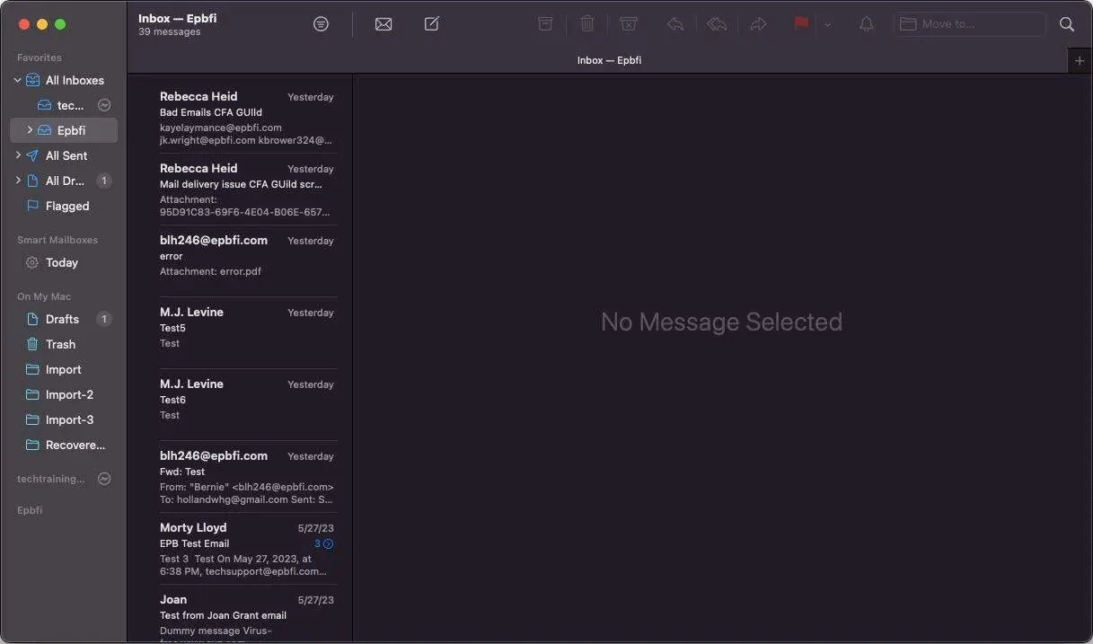Collapse the All Inboxes tree
The image size is (1093, 644).
click(17, 80)
